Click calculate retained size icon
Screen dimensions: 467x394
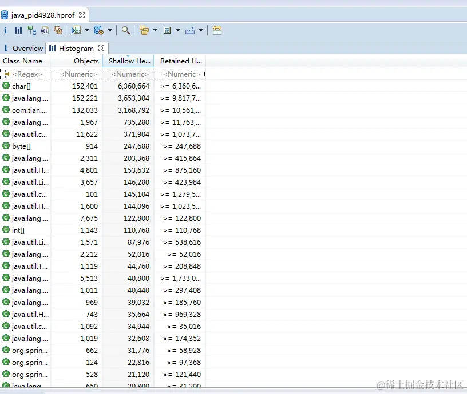[167, 30]
